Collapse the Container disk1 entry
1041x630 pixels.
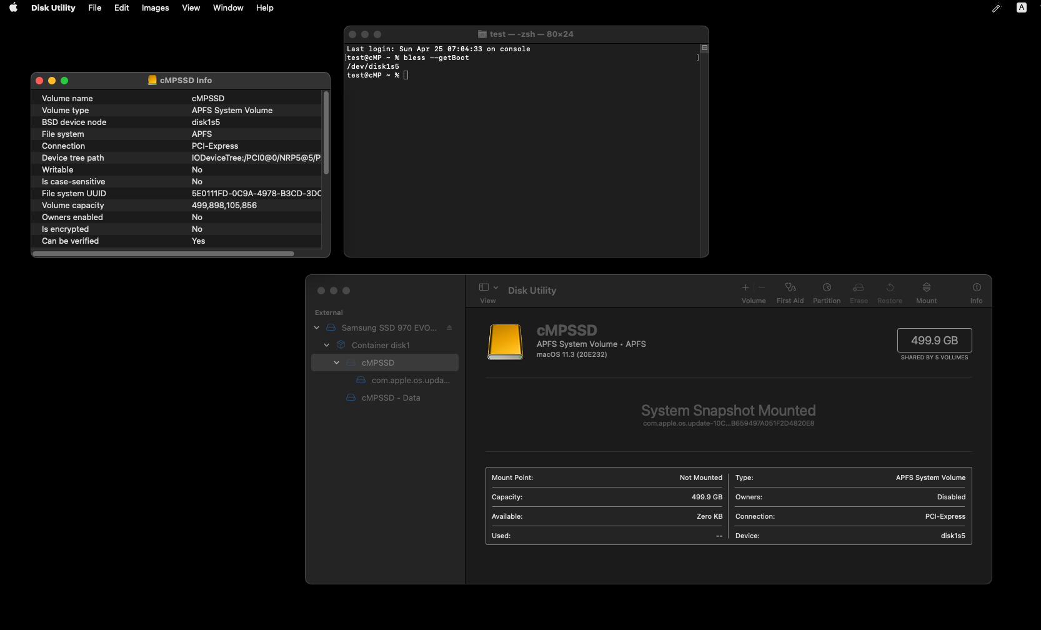point(327,346)
